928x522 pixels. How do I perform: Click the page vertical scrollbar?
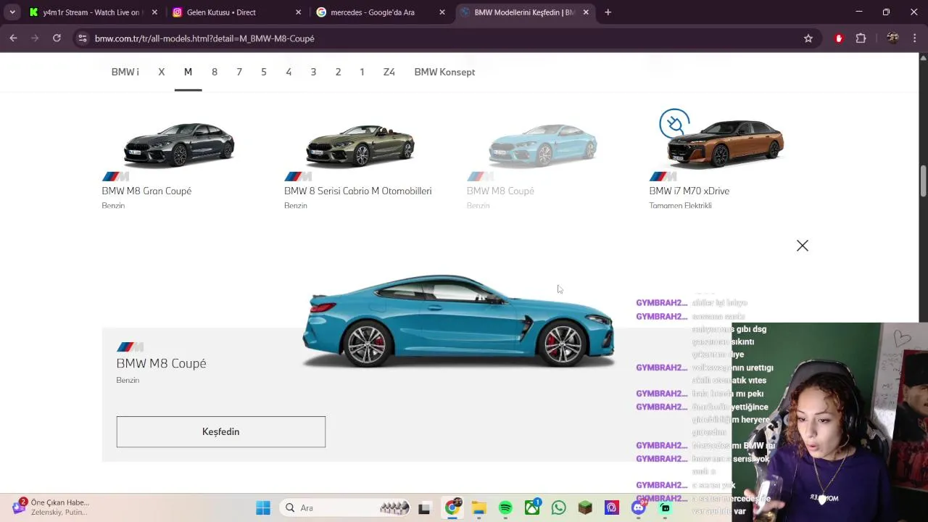pos(923,181)
